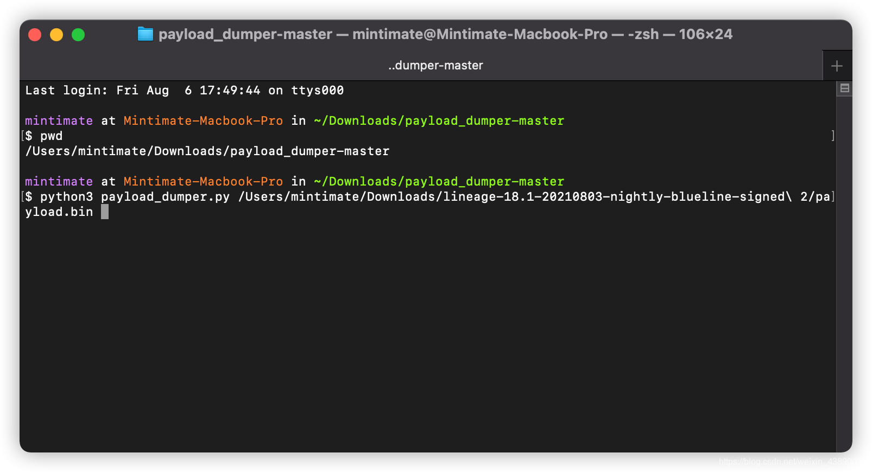Click the second orange 'Mintimate-Macbook-Pro' hostname

coord(203,182)
